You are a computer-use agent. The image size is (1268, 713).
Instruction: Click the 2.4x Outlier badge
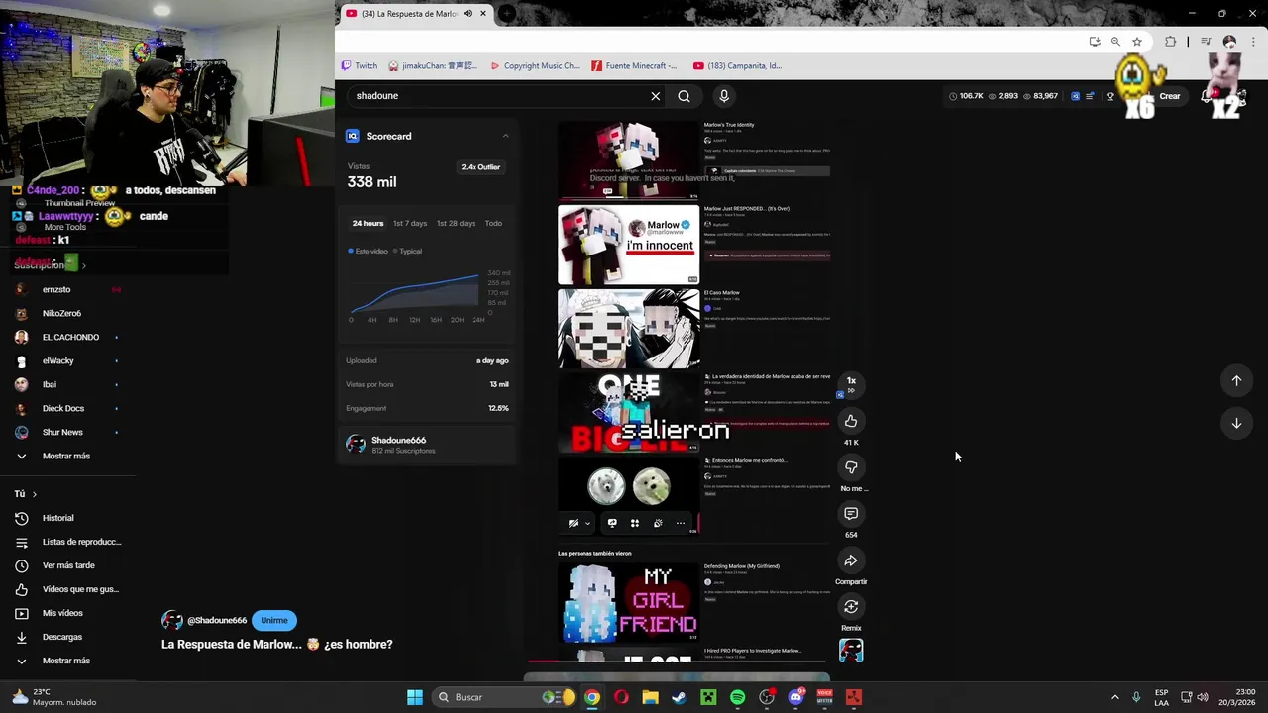(480, 167)
